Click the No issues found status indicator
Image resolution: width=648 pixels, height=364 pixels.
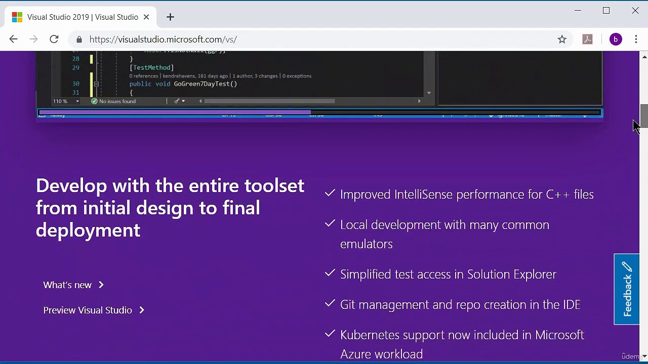(x=113, y=101)
